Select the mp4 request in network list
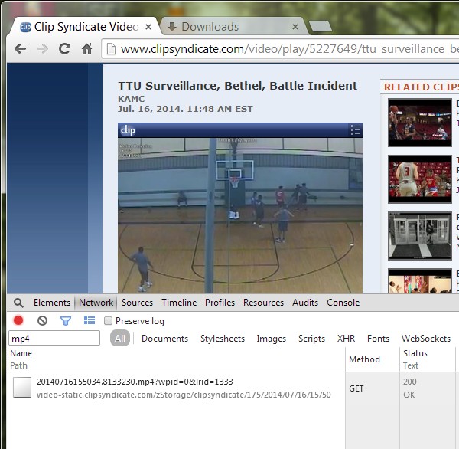Image resolution: width=459 pixels, height=449 pixels. coord(135,382)
